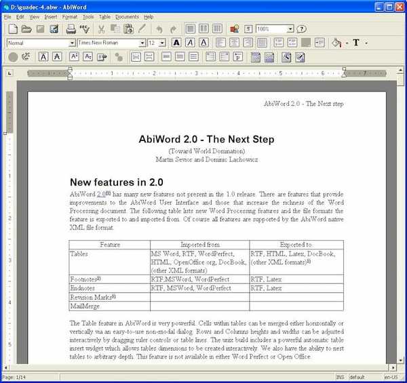Expand the text color T arrow
This screenshot has height=383, width=407.
click(x=366, y=43)
